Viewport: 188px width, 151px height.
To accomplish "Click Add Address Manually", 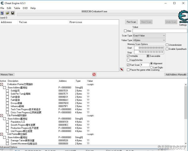I will 176,75.
